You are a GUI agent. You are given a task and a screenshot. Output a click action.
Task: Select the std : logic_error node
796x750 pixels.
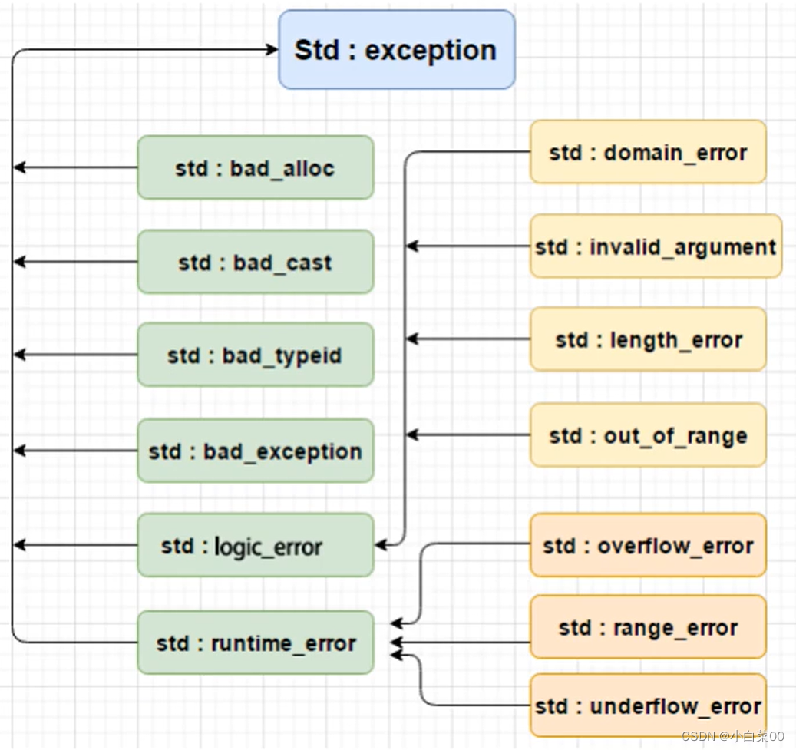click(255, 546)
